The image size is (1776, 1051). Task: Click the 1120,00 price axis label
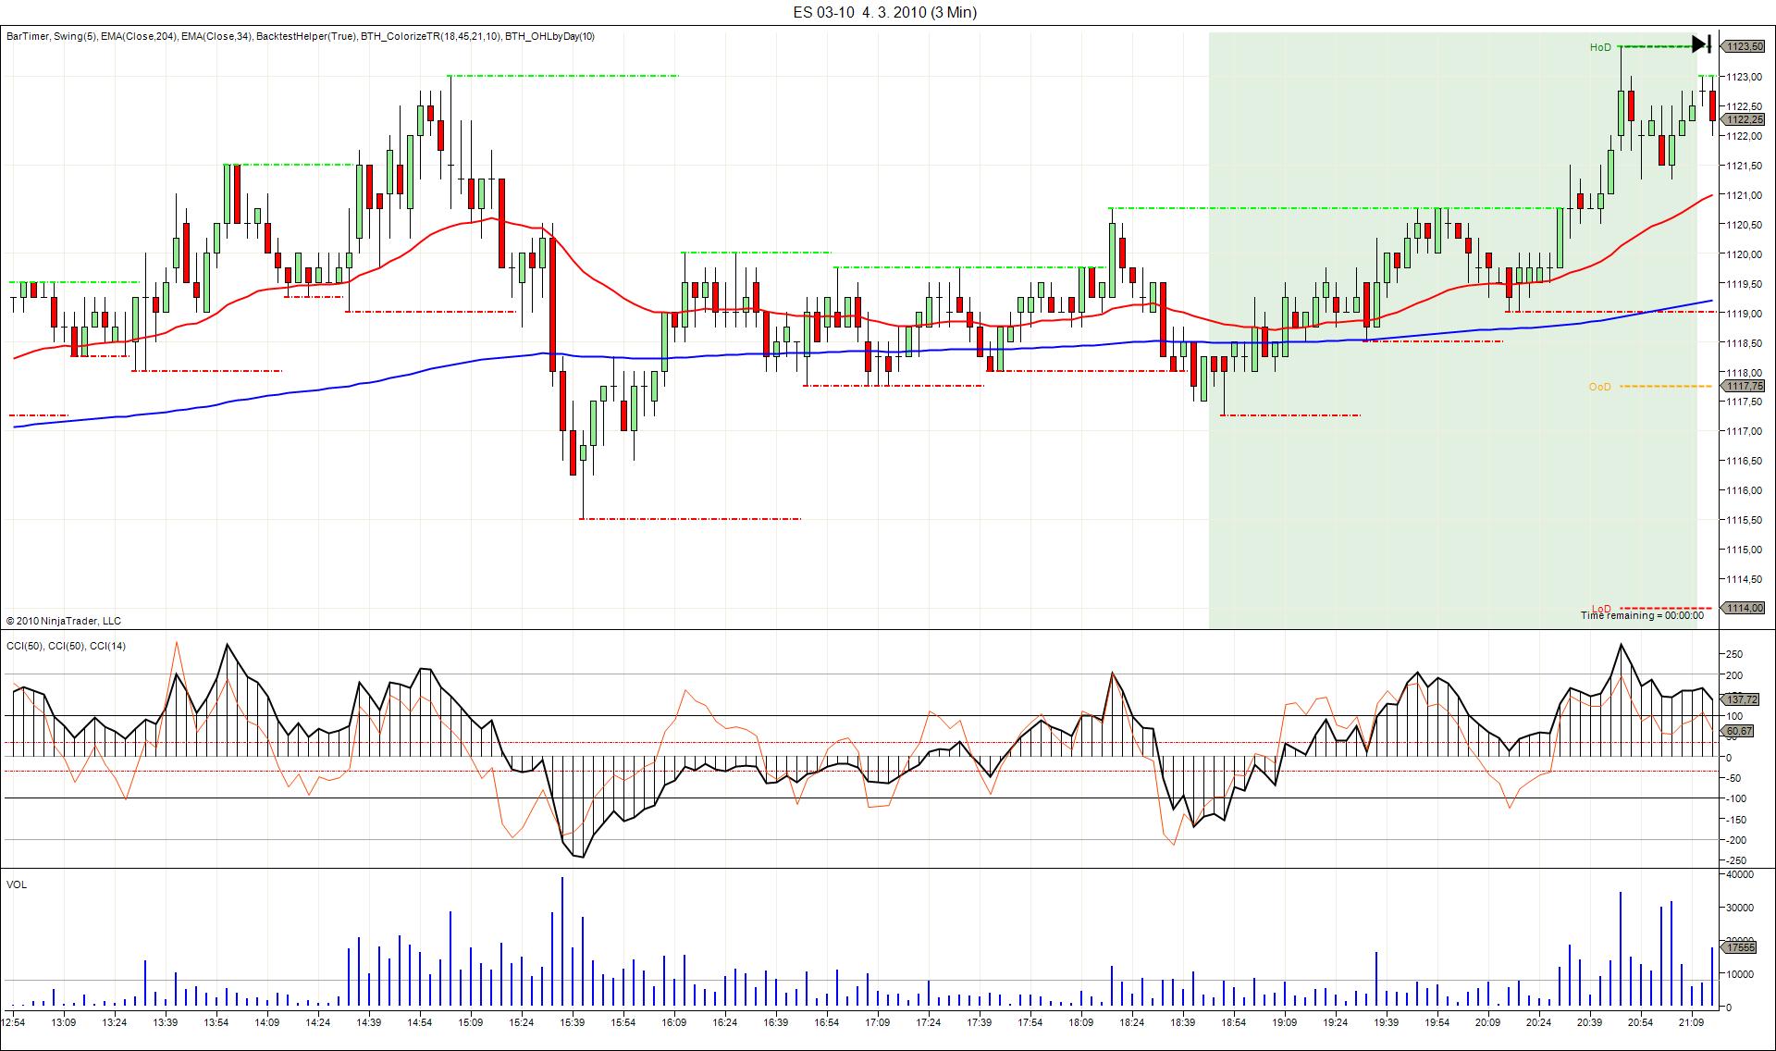[1744, 254]
